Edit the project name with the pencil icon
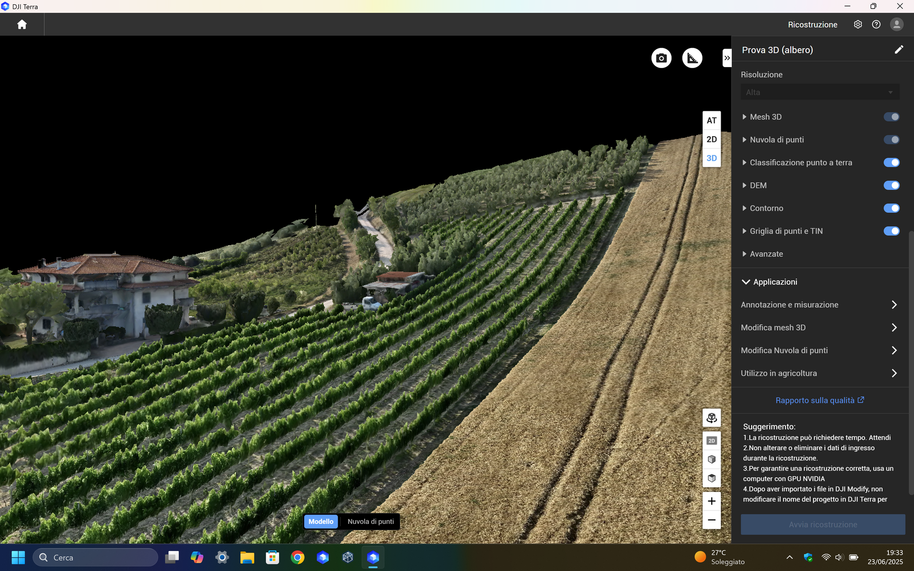914x571 pixels. [898, 50]
